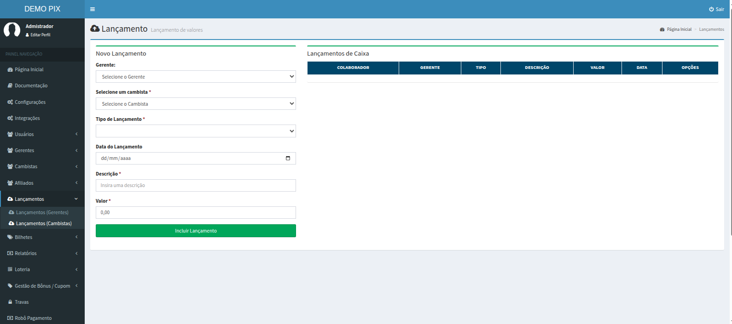Click the Descrição input field
Viewport: 732px width, 324px height.
click(196, 185)
